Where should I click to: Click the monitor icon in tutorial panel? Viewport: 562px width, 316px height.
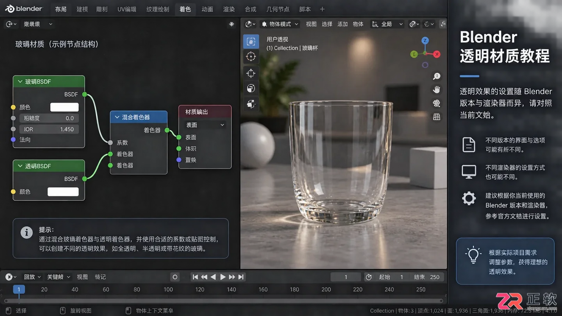coord(469,172)
